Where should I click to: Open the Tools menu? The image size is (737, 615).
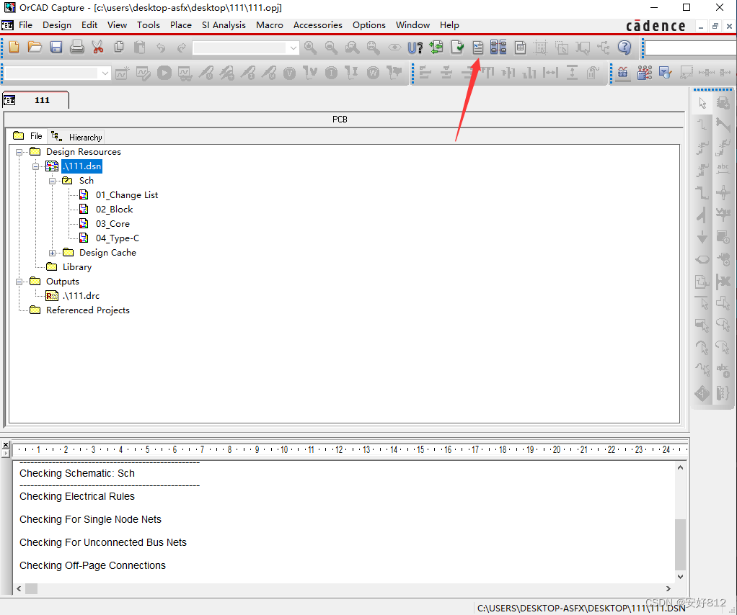149,25
